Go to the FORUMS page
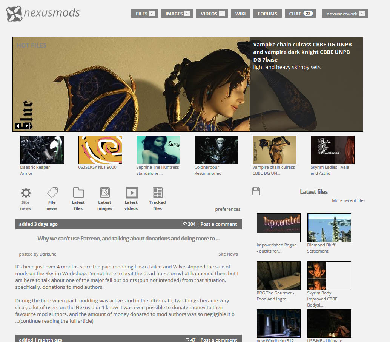This screenshot has width=390, height=342. click(x=267, y=14)
